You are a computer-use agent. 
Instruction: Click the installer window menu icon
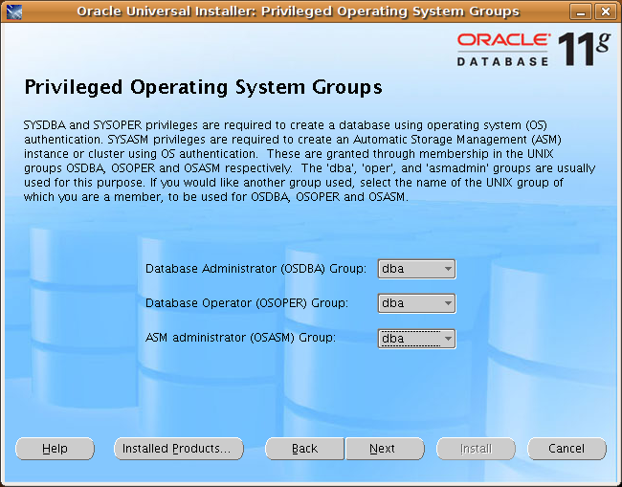point(14,11)
